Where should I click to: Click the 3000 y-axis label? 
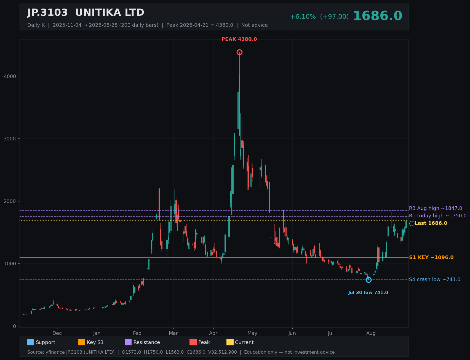(x=10, y=138)
